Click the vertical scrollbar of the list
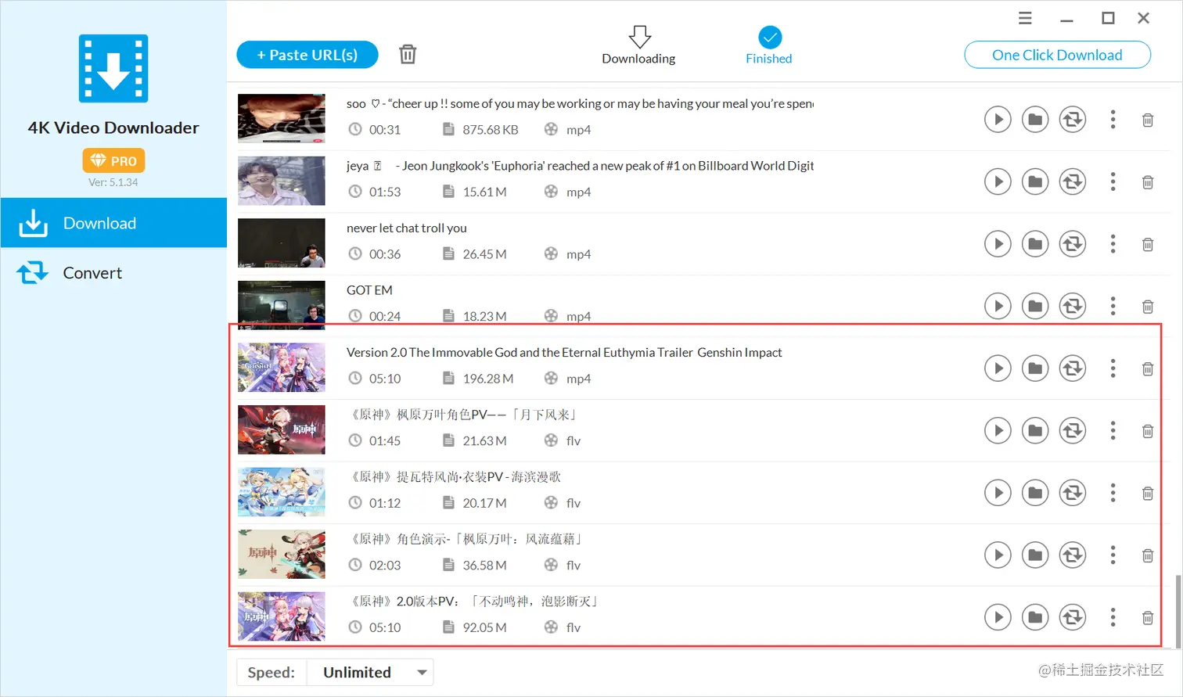The width and height of the screenshot is (1183, 697). tap(1178, 611)
